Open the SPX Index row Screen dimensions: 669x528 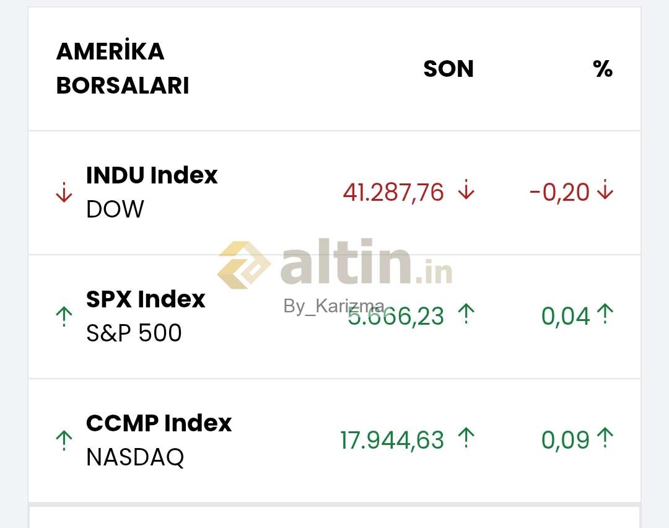(334, 316)
